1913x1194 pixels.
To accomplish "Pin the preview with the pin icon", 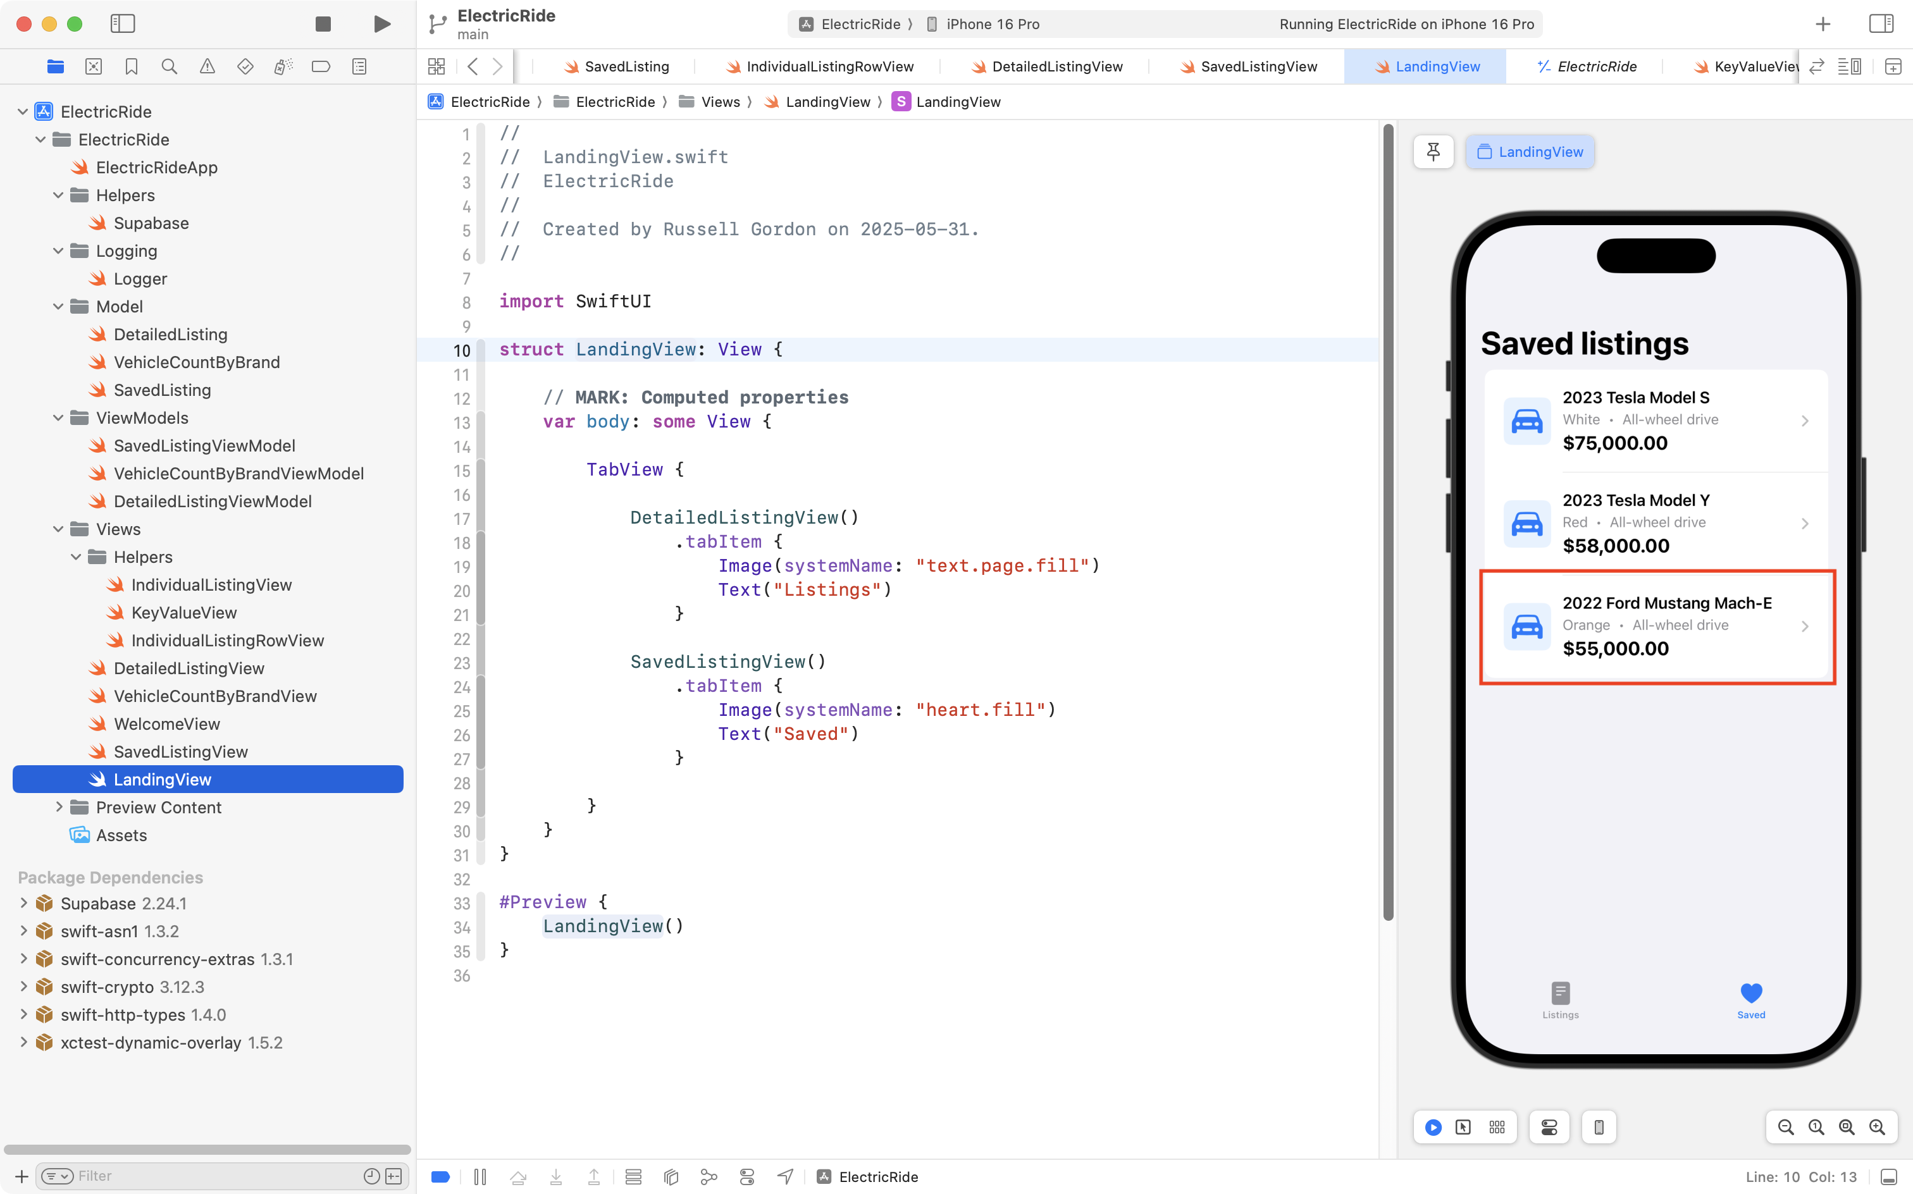I will 1433,152.
